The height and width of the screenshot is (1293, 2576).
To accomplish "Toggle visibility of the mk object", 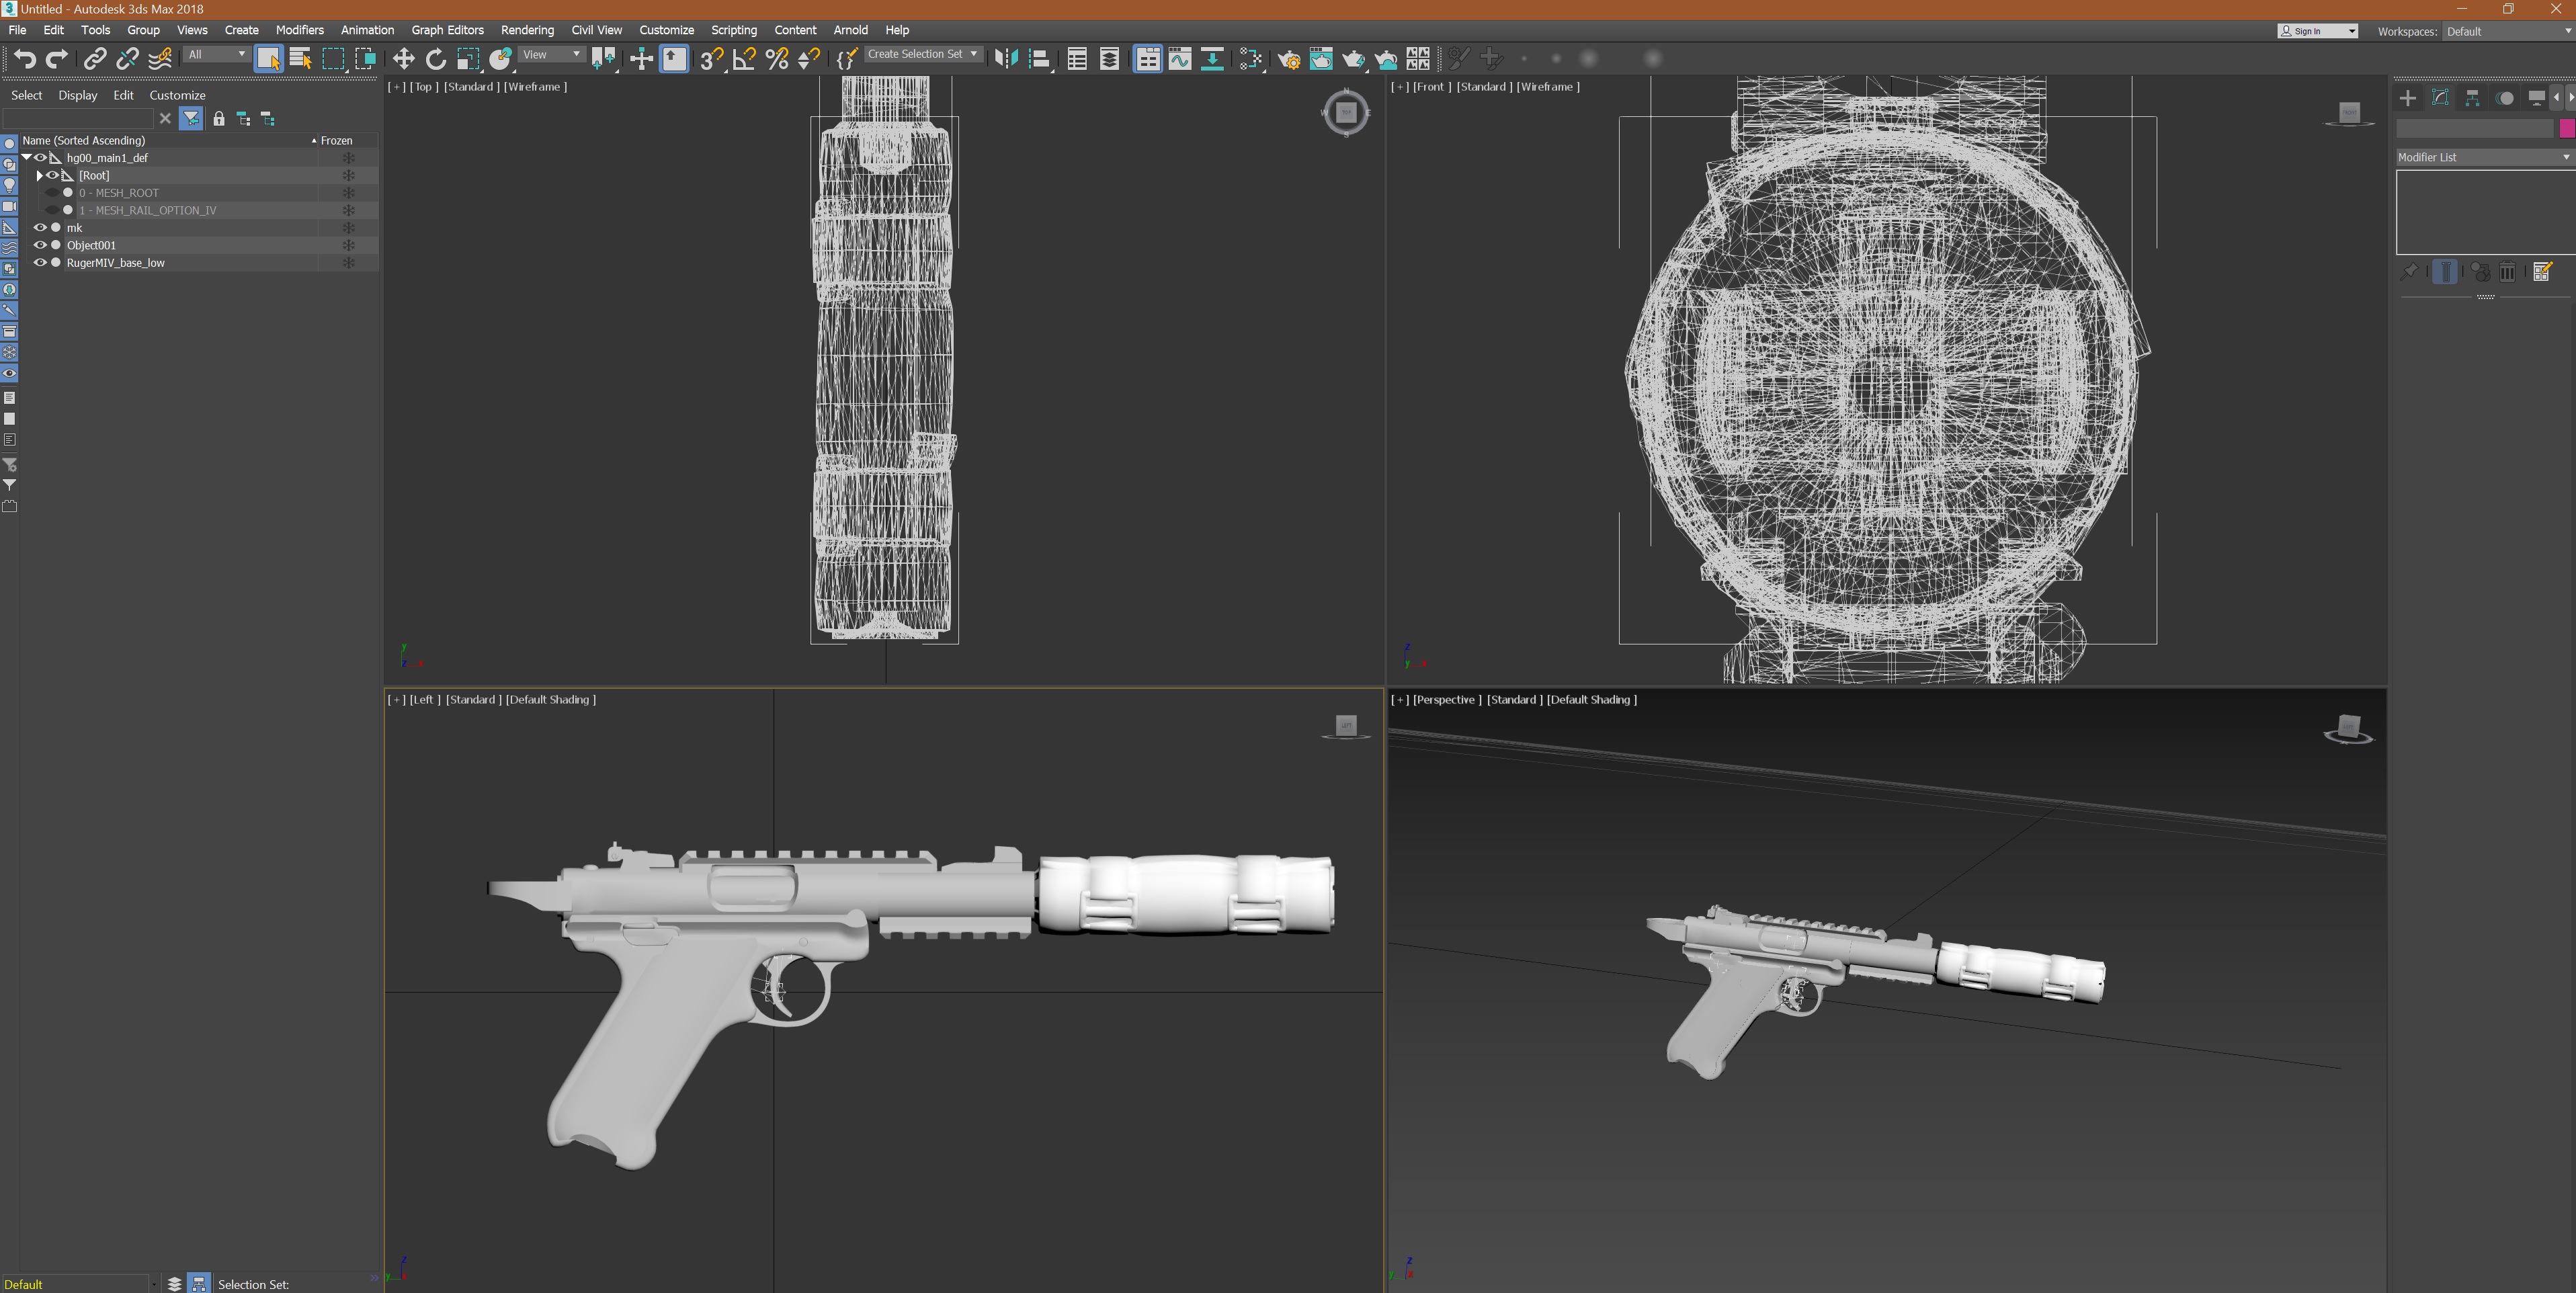I will (x=41, y=228).
